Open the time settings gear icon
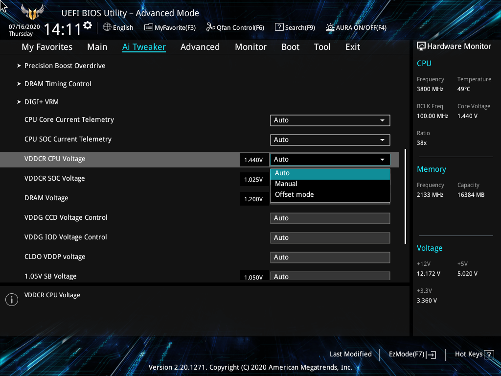The width and height of the screenshot is (501, 376). point(87,25)
